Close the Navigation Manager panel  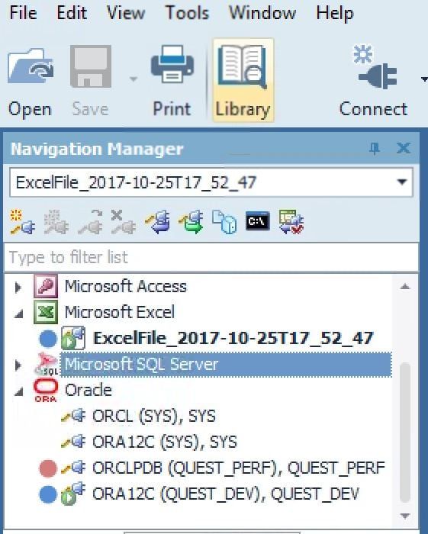click(404, 148)
